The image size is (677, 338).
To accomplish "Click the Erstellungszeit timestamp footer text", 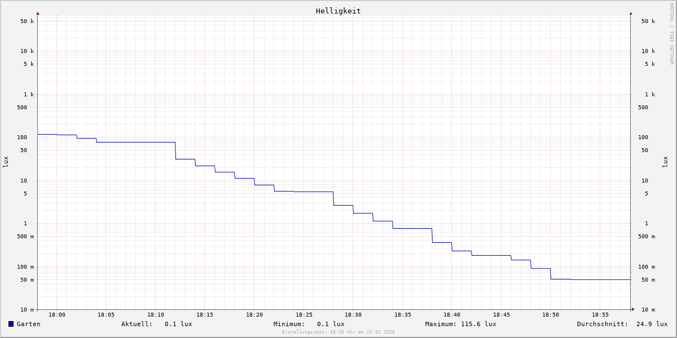I will click(338, 332).
